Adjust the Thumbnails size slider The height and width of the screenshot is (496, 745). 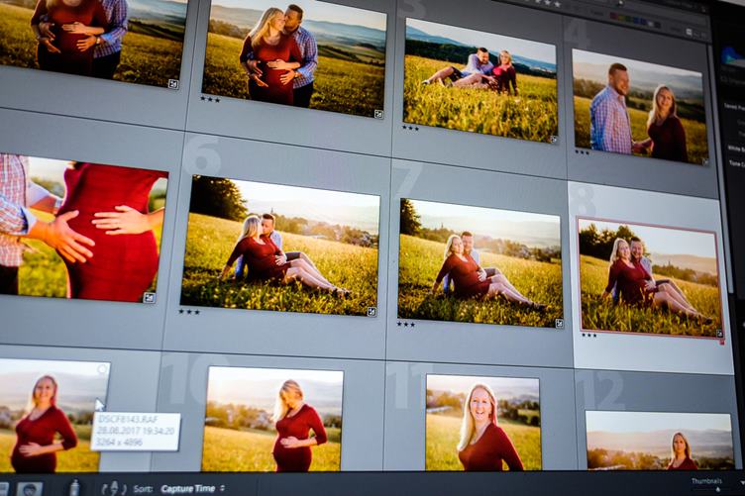coord(717,489)
